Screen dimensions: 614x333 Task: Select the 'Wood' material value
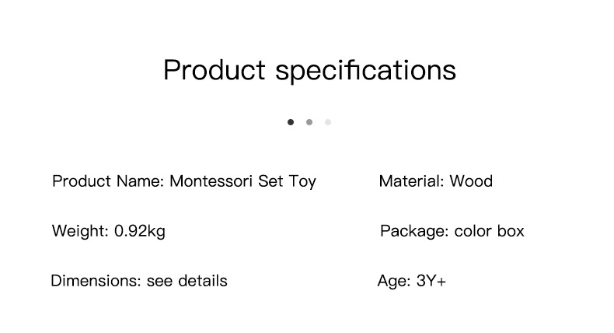[471, 182]
